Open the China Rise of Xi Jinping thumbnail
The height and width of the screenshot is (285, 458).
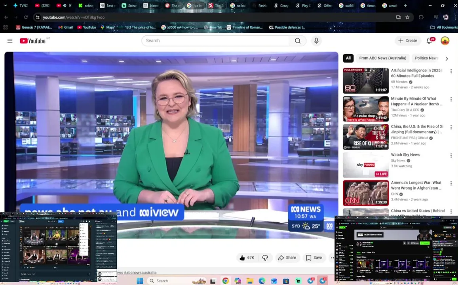(x=366, y=137)
